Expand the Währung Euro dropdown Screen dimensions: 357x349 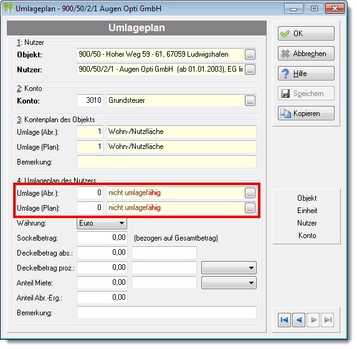(122, 223)
